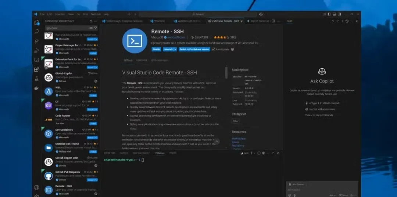This screenshot has height=197, width=397.
Task: Switch to the Features tab
Action: pyautogui.click(x=141, y=61)
